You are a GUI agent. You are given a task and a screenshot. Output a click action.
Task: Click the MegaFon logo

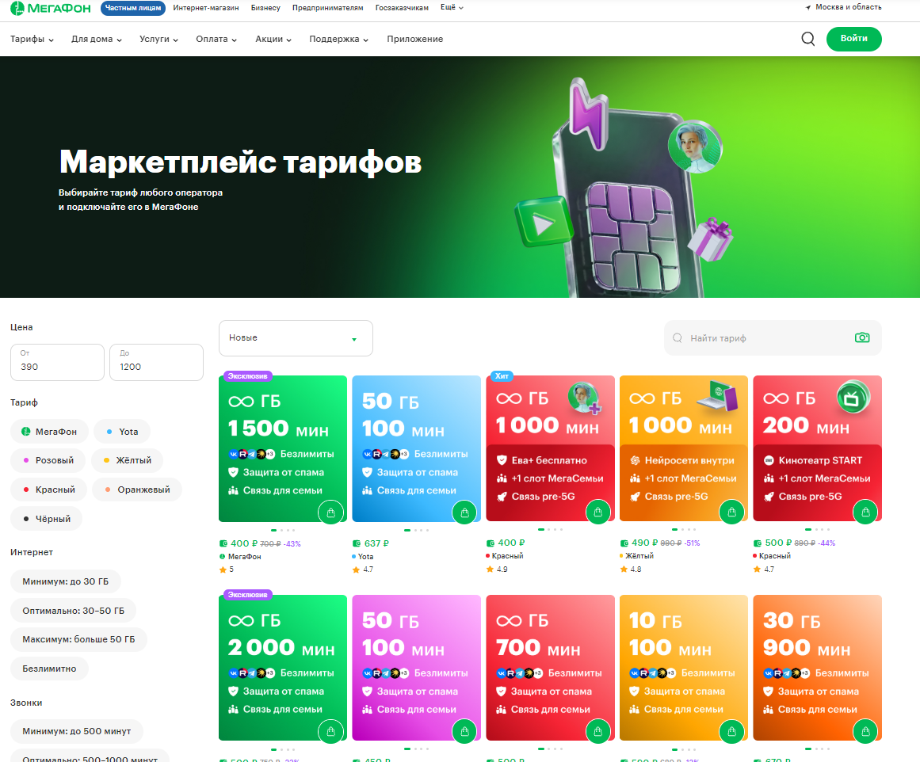(51, 8)
